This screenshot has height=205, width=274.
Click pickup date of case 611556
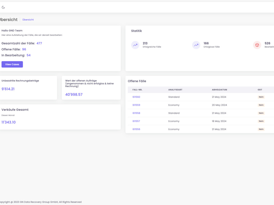click(x=219, y=129)
